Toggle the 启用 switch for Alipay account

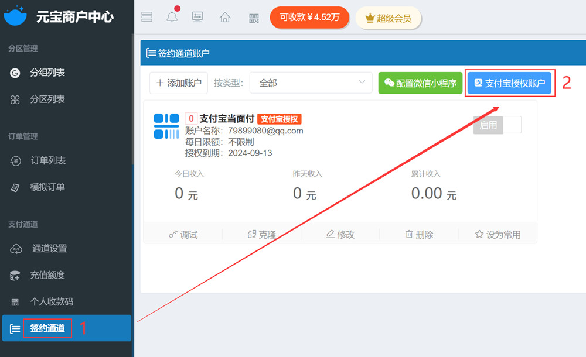pyautogui.click(x=497, y=125)
